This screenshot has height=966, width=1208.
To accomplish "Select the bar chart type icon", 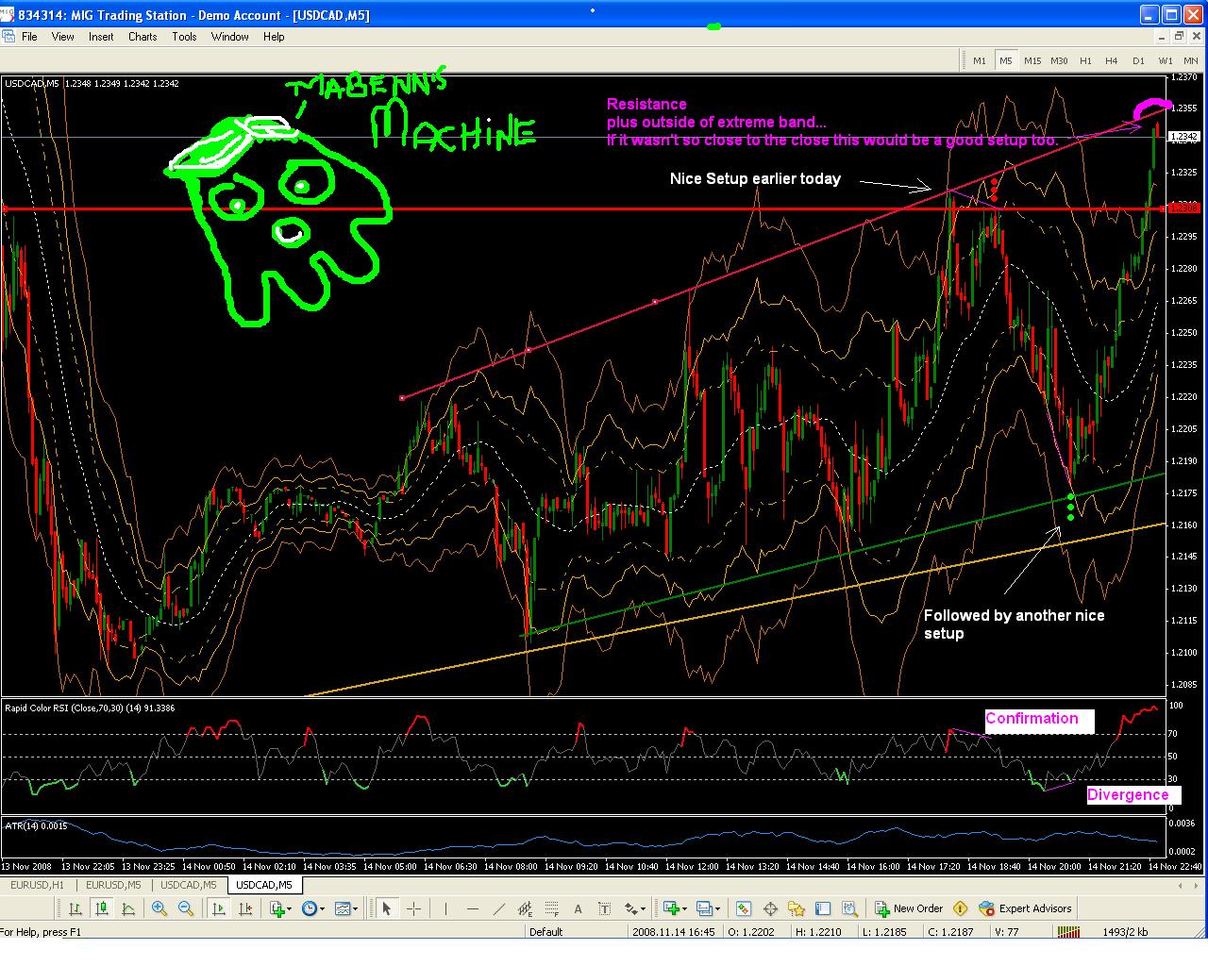I will click(x=75, y=908).
